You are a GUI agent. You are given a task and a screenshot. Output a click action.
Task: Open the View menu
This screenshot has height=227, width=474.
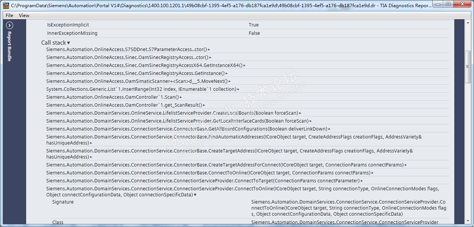click(x=24, y=16)
